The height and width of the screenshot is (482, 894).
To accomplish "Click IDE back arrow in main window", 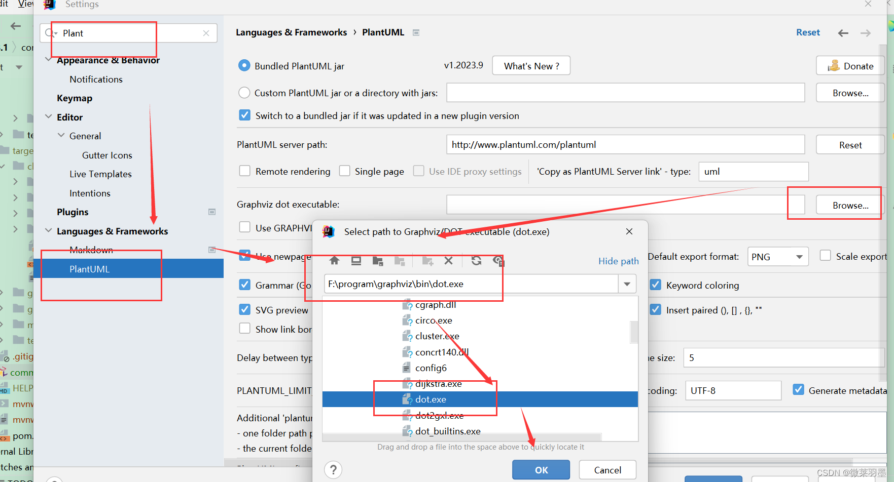I will pyautogui.click(x=16, y=26).
